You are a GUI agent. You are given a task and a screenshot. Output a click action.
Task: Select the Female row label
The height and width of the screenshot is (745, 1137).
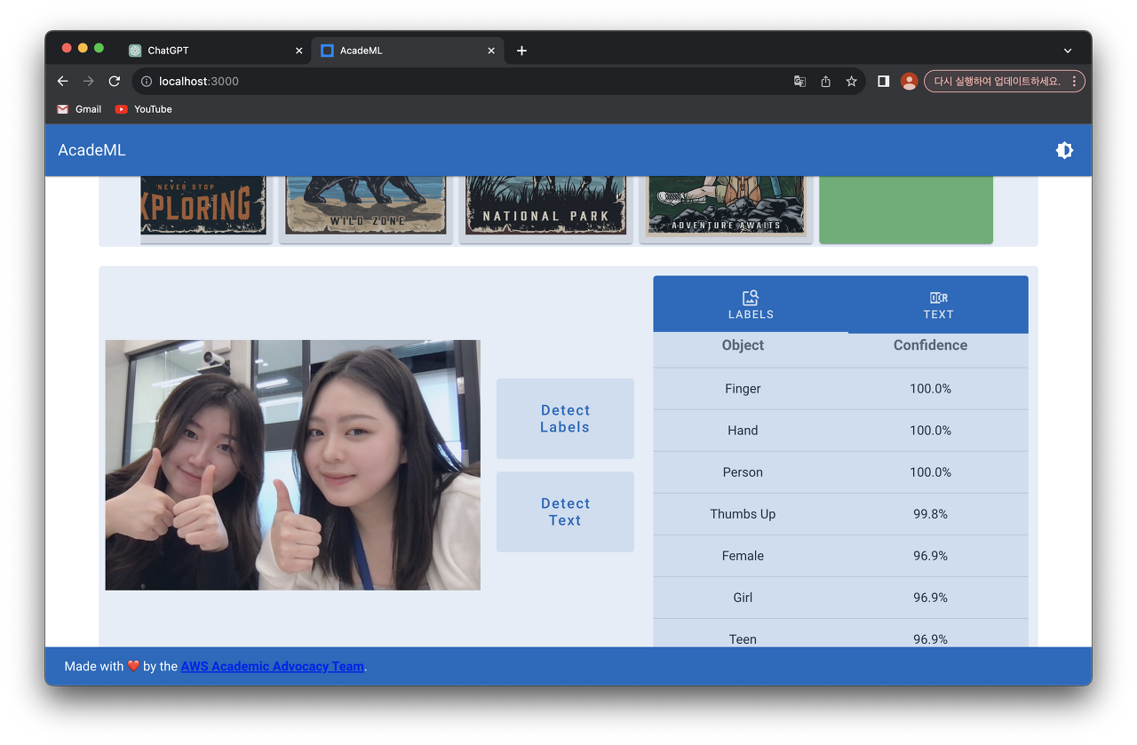coord(743,556)
